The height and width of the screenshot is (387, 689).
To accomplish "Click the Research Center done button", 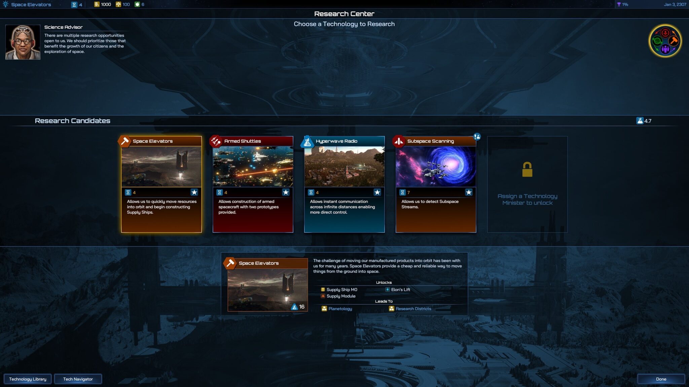I will (x=661, y=379).
